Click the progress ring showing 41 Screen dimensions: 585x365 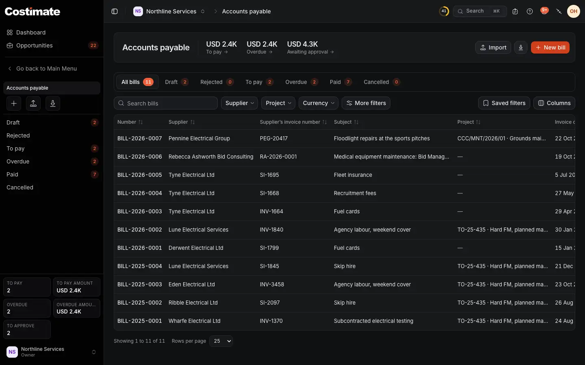[x=444, y=11]
